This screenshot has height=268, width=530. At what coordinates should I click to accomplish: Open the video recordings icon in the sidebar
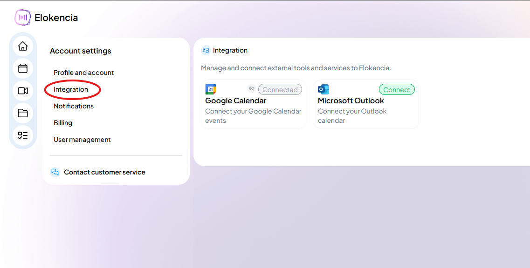click(23, 91)
